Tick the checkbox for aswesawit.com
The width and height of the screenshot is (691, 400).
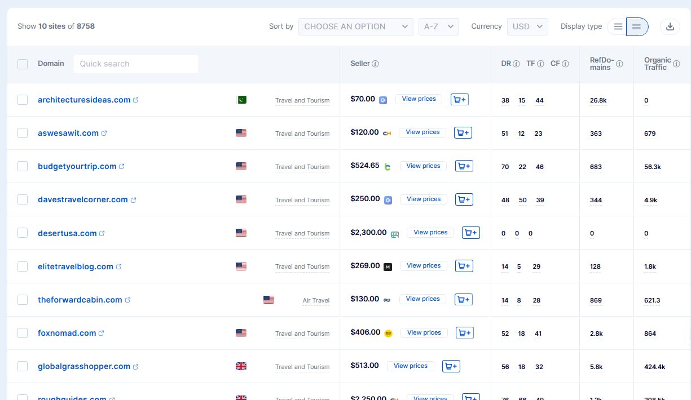(x=23, y=133)
